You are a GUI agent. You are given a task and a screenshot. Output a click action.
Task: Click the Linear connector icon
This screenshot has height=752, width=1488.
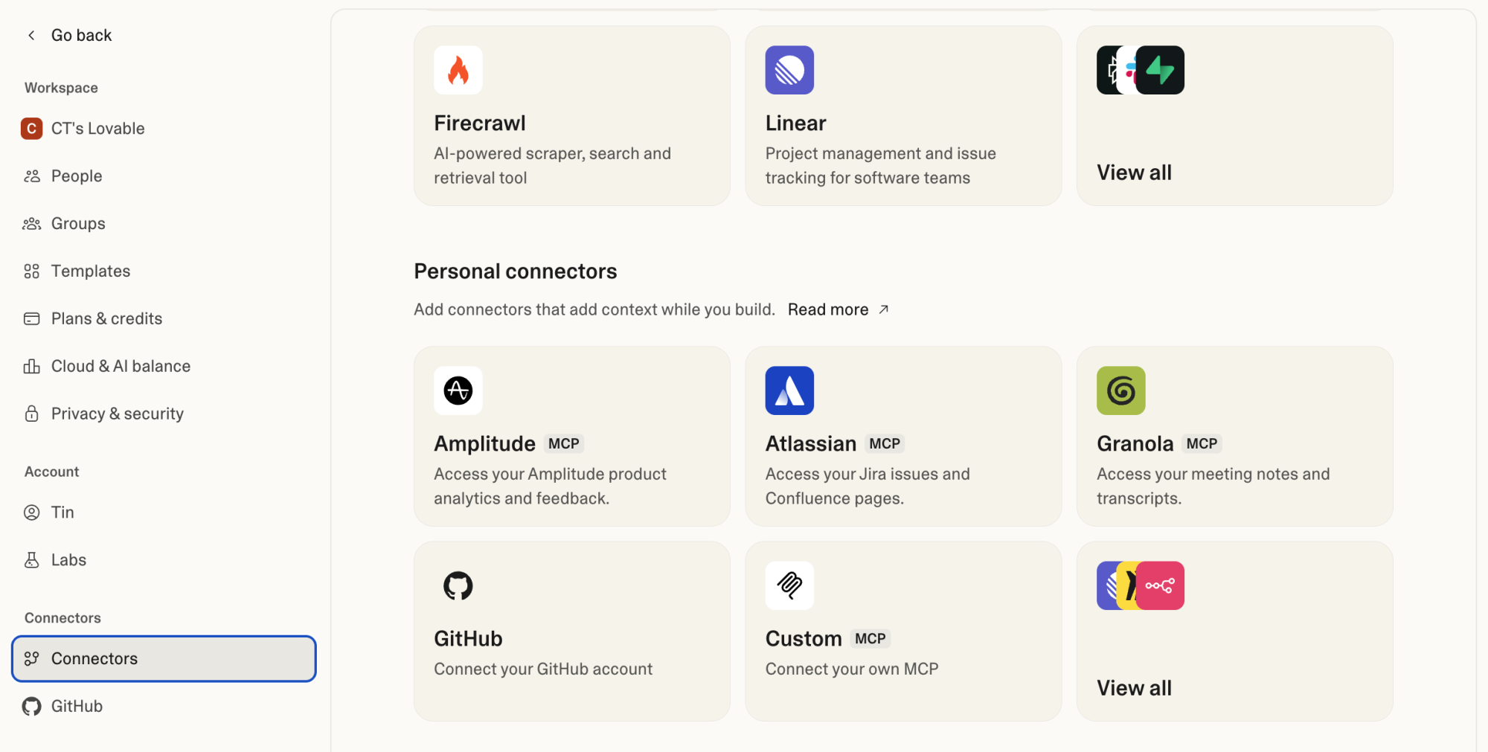coord(789,71)
